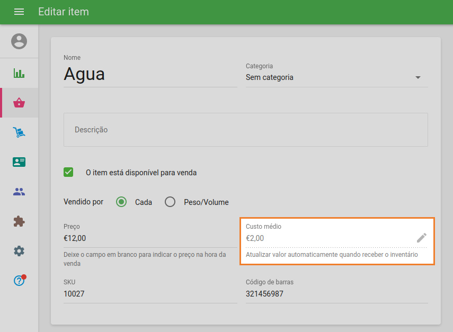
Task: Go to customers people icon
Action: 19,192
